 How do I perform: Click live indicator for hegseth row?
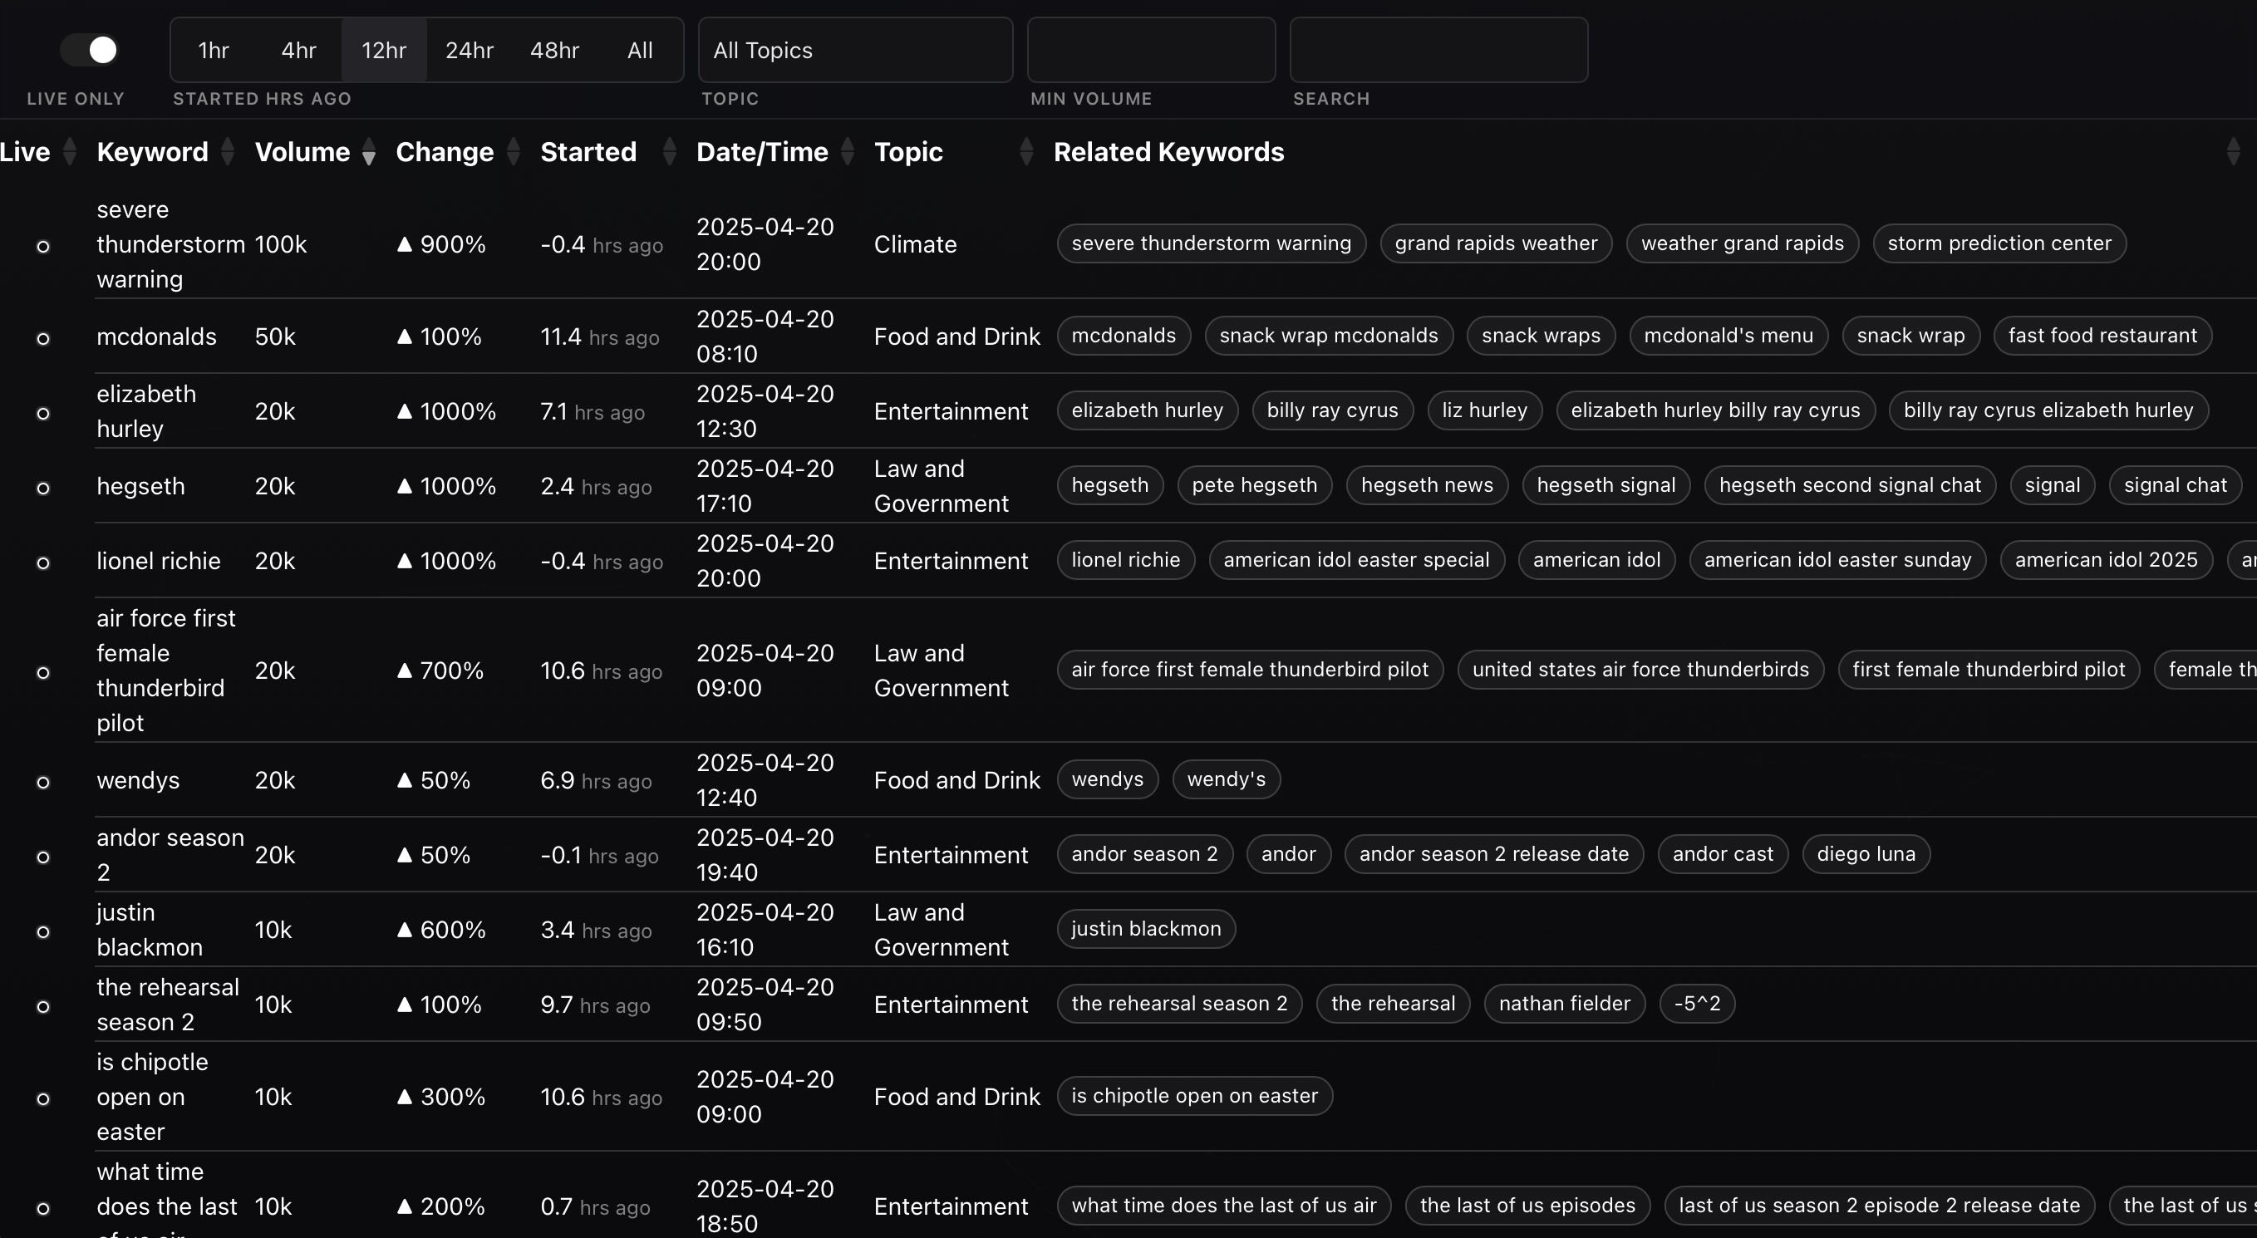tap(43, 488)
